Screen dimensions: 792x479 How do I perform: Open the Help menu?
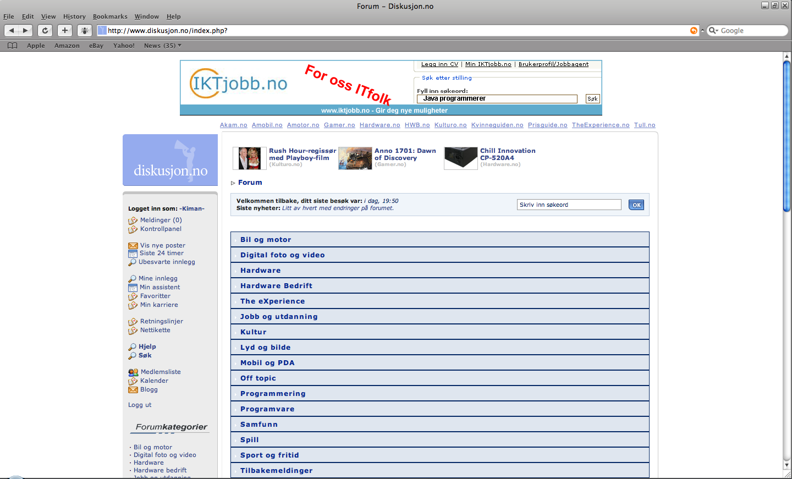coord(174,16)
